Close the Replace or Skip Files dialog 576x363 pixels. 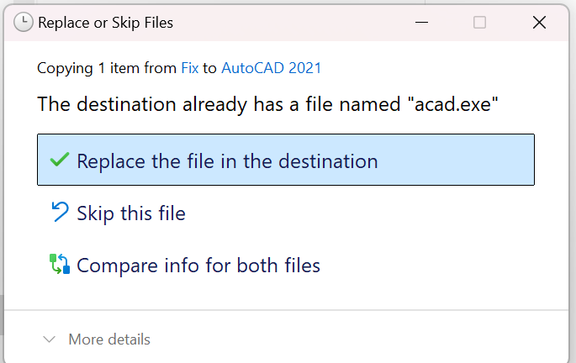[539, 23]
